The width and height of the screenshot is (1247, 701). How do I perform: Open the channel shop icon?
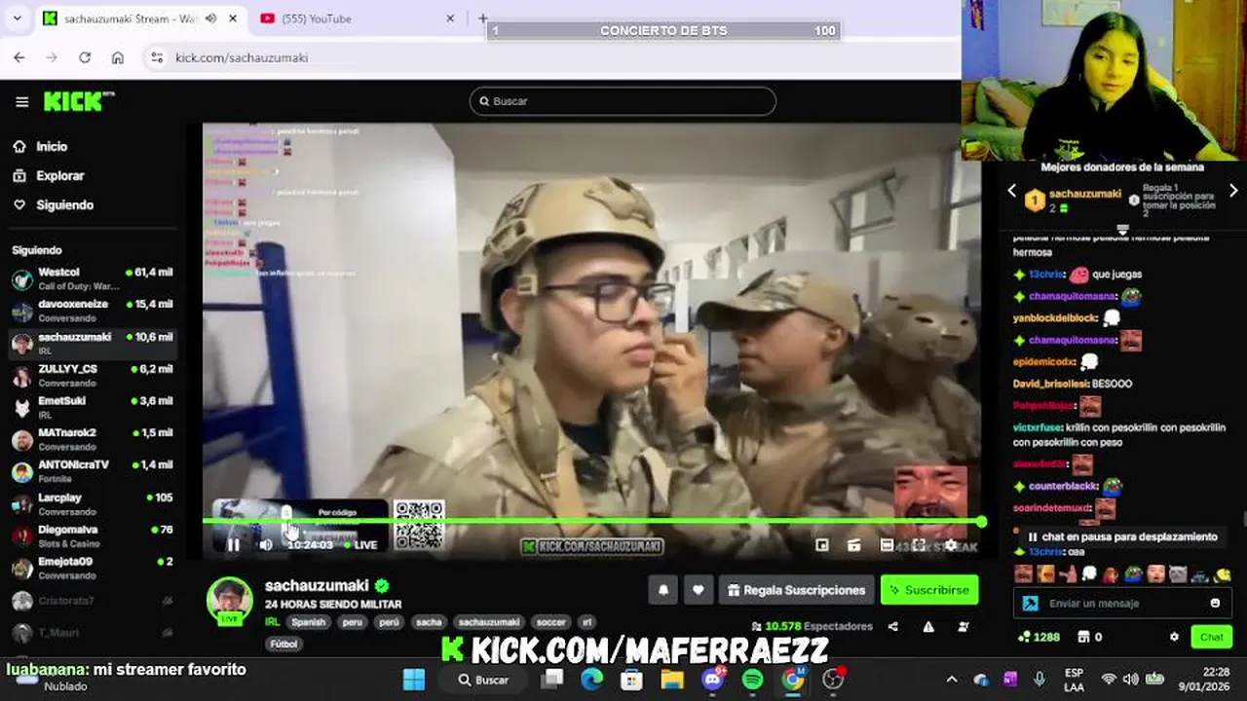point(1083,637)
